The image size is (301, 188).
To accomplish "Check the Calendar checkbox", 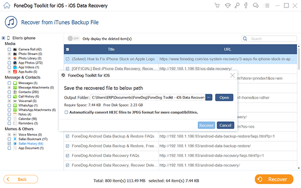I will tap(9, 119).
